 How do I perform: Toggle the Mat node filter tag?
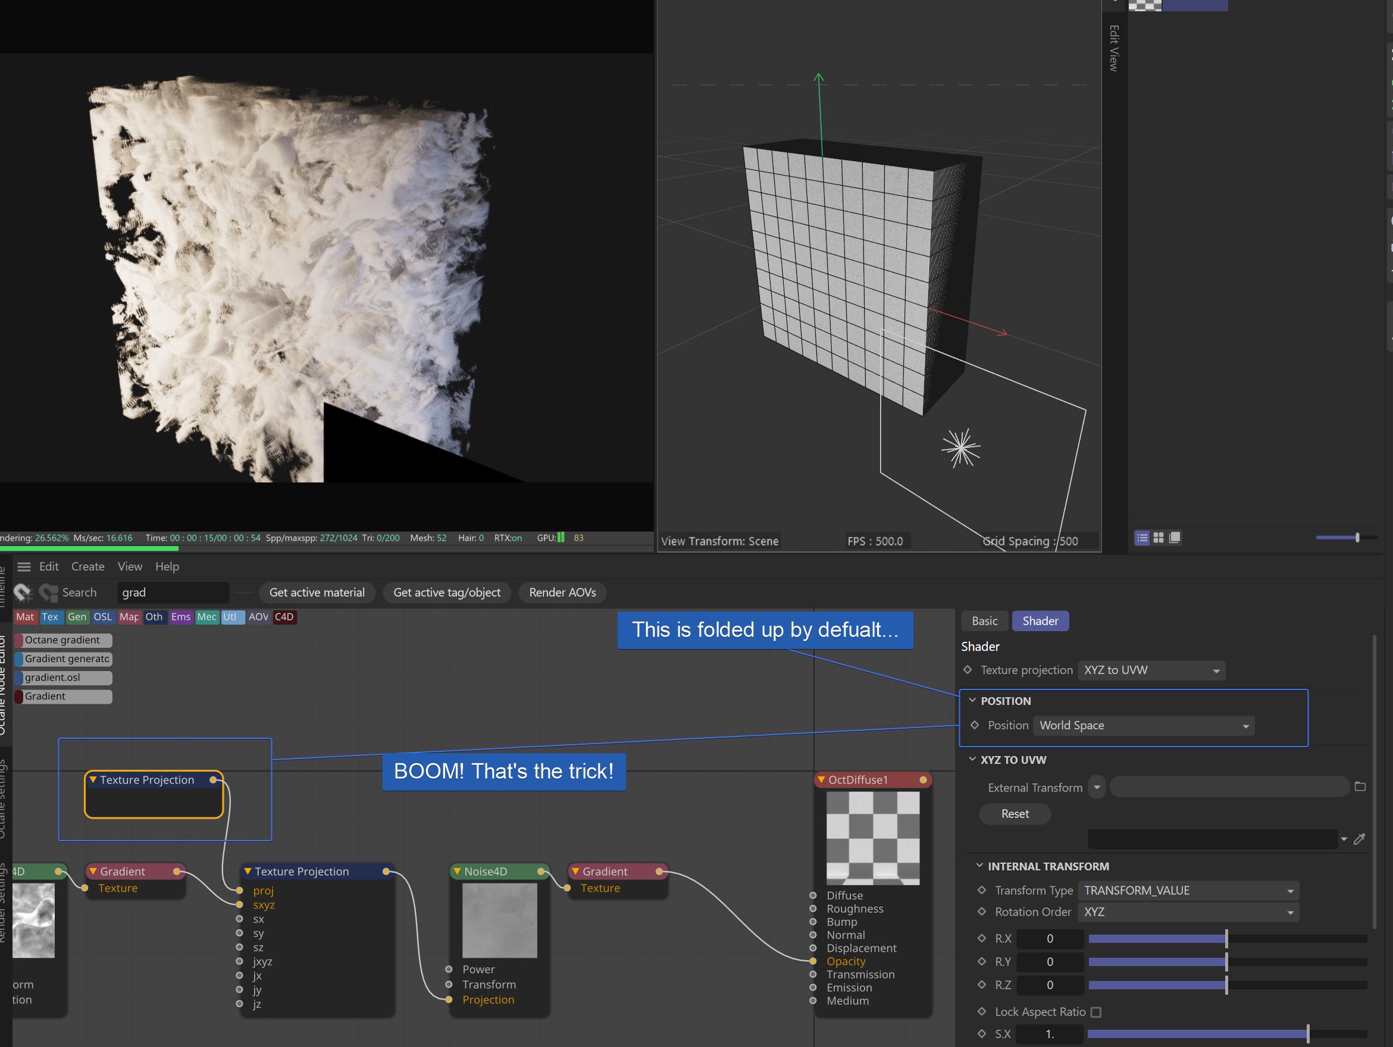coord(25,617)
